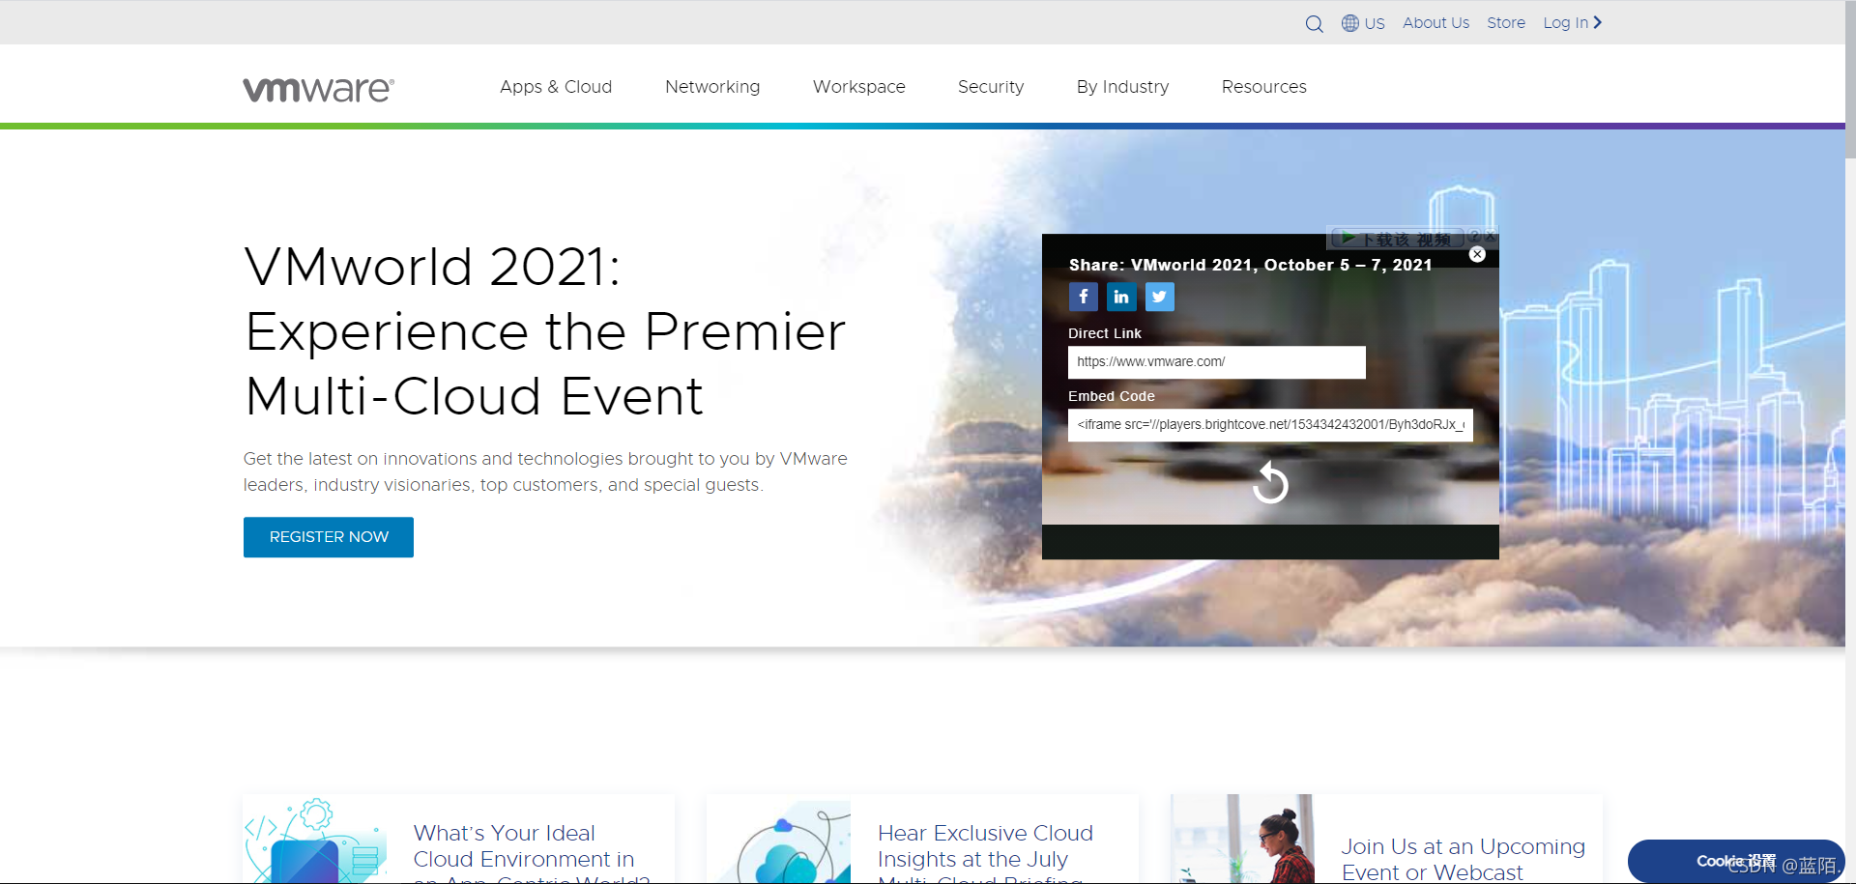
Task: Select the Embed Code iframe field
Action: coord(1270,425)
